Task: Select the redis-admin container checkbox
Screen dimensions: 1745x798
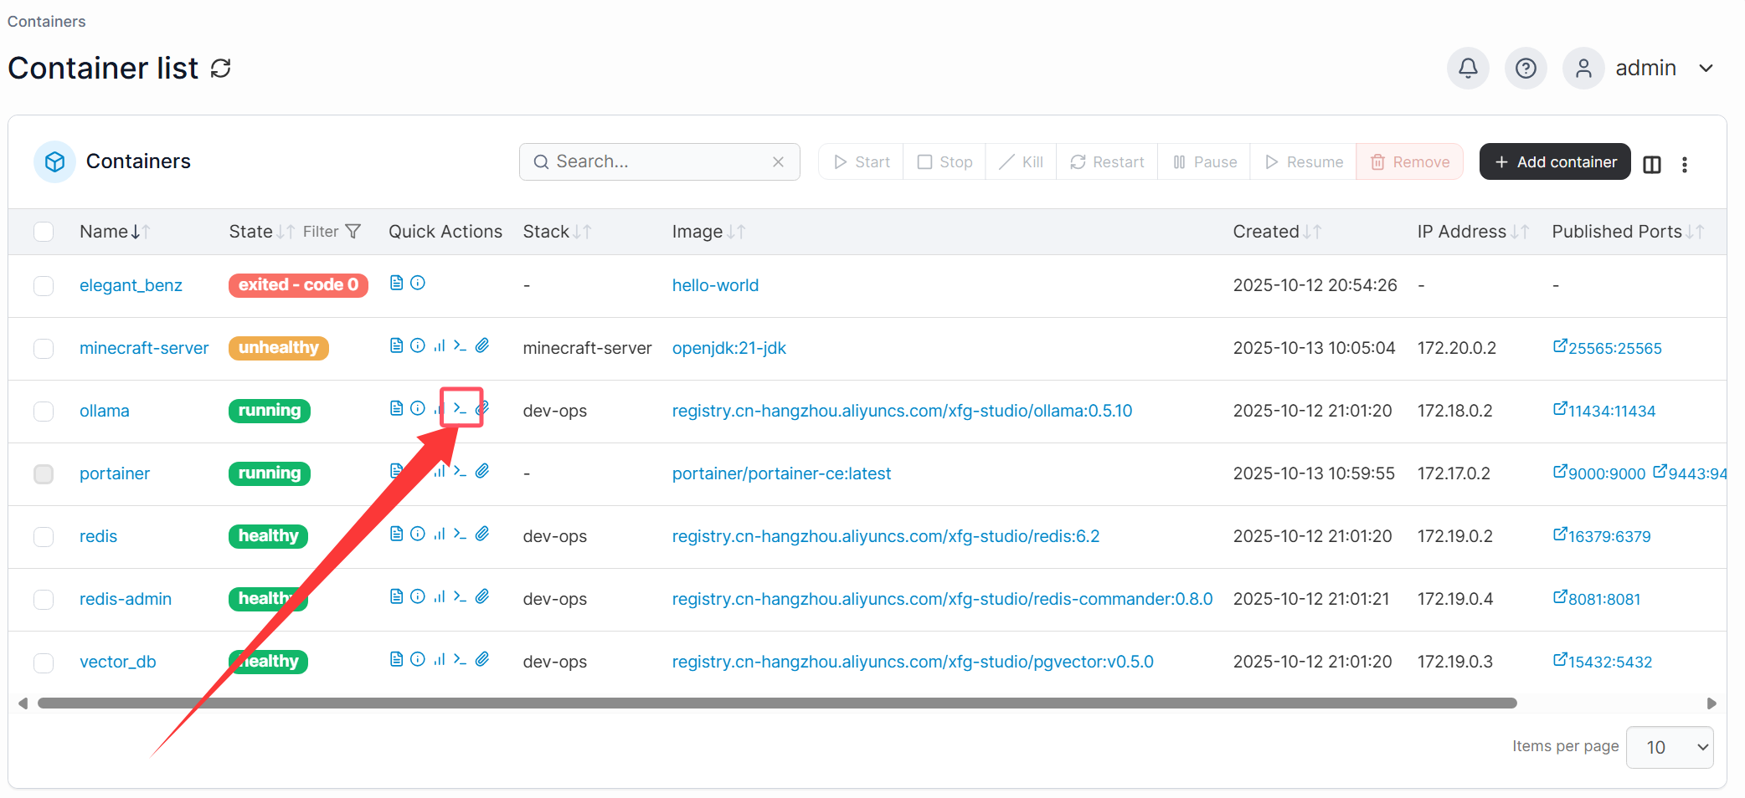Action: [44, 599]
